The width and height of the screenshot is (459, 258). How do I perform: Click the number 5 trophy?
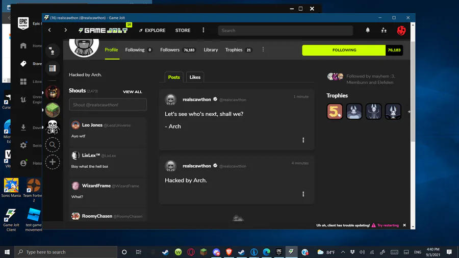pyautogui.click(x=335, y=112)
